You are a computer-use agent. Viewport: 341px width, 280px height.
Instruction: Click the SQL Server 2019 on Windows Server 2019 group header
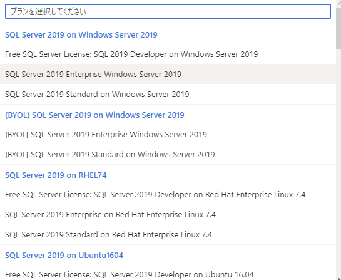tap(81, 35)
